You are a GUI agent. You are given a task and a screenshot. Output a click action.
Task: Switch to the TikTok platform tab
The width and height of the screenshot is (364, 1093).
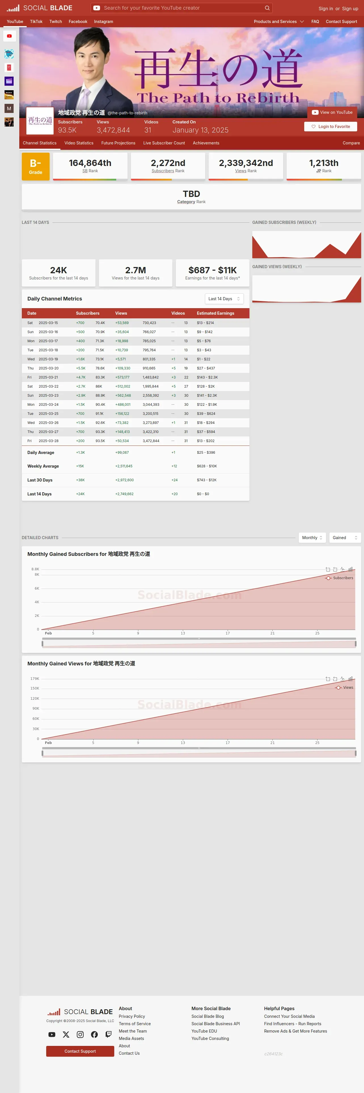click(36, 22)
